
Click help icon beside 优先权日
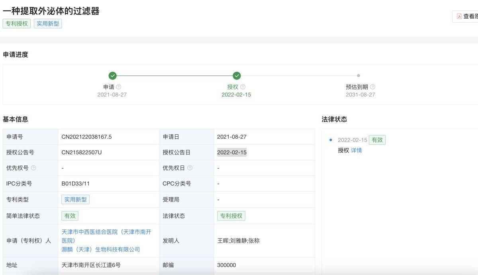pos(190,168)
